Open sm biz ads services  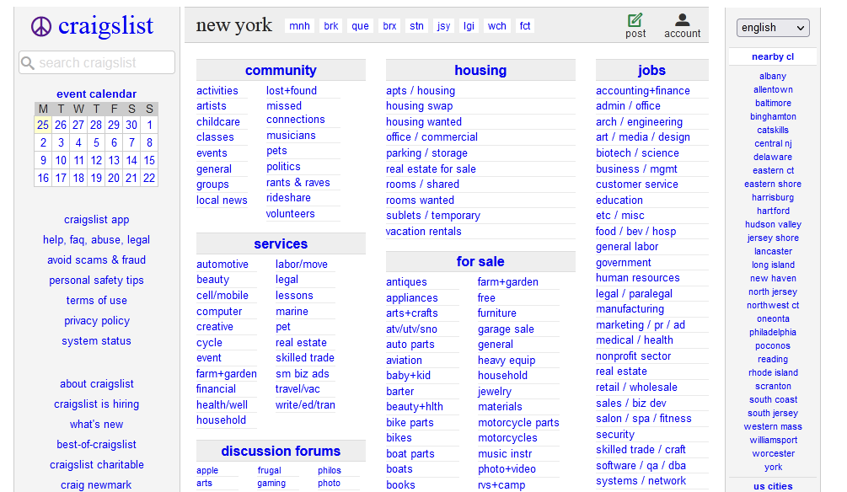coord(303,374)
